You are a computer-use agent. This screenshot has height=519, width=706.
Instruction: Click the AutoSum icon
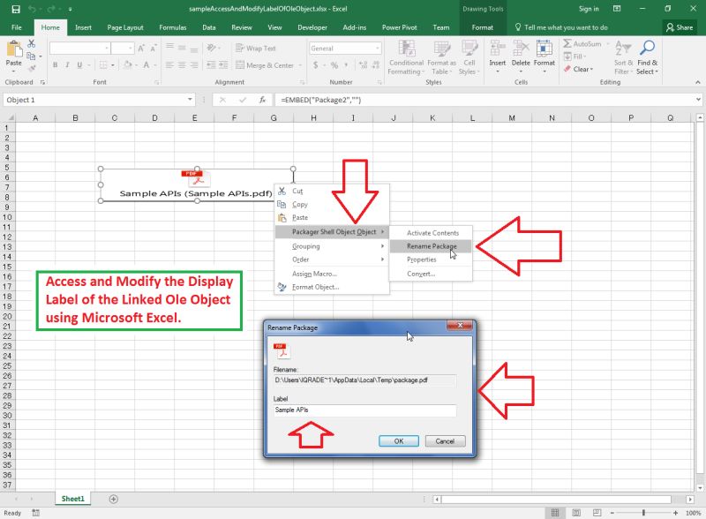point(569,44)
